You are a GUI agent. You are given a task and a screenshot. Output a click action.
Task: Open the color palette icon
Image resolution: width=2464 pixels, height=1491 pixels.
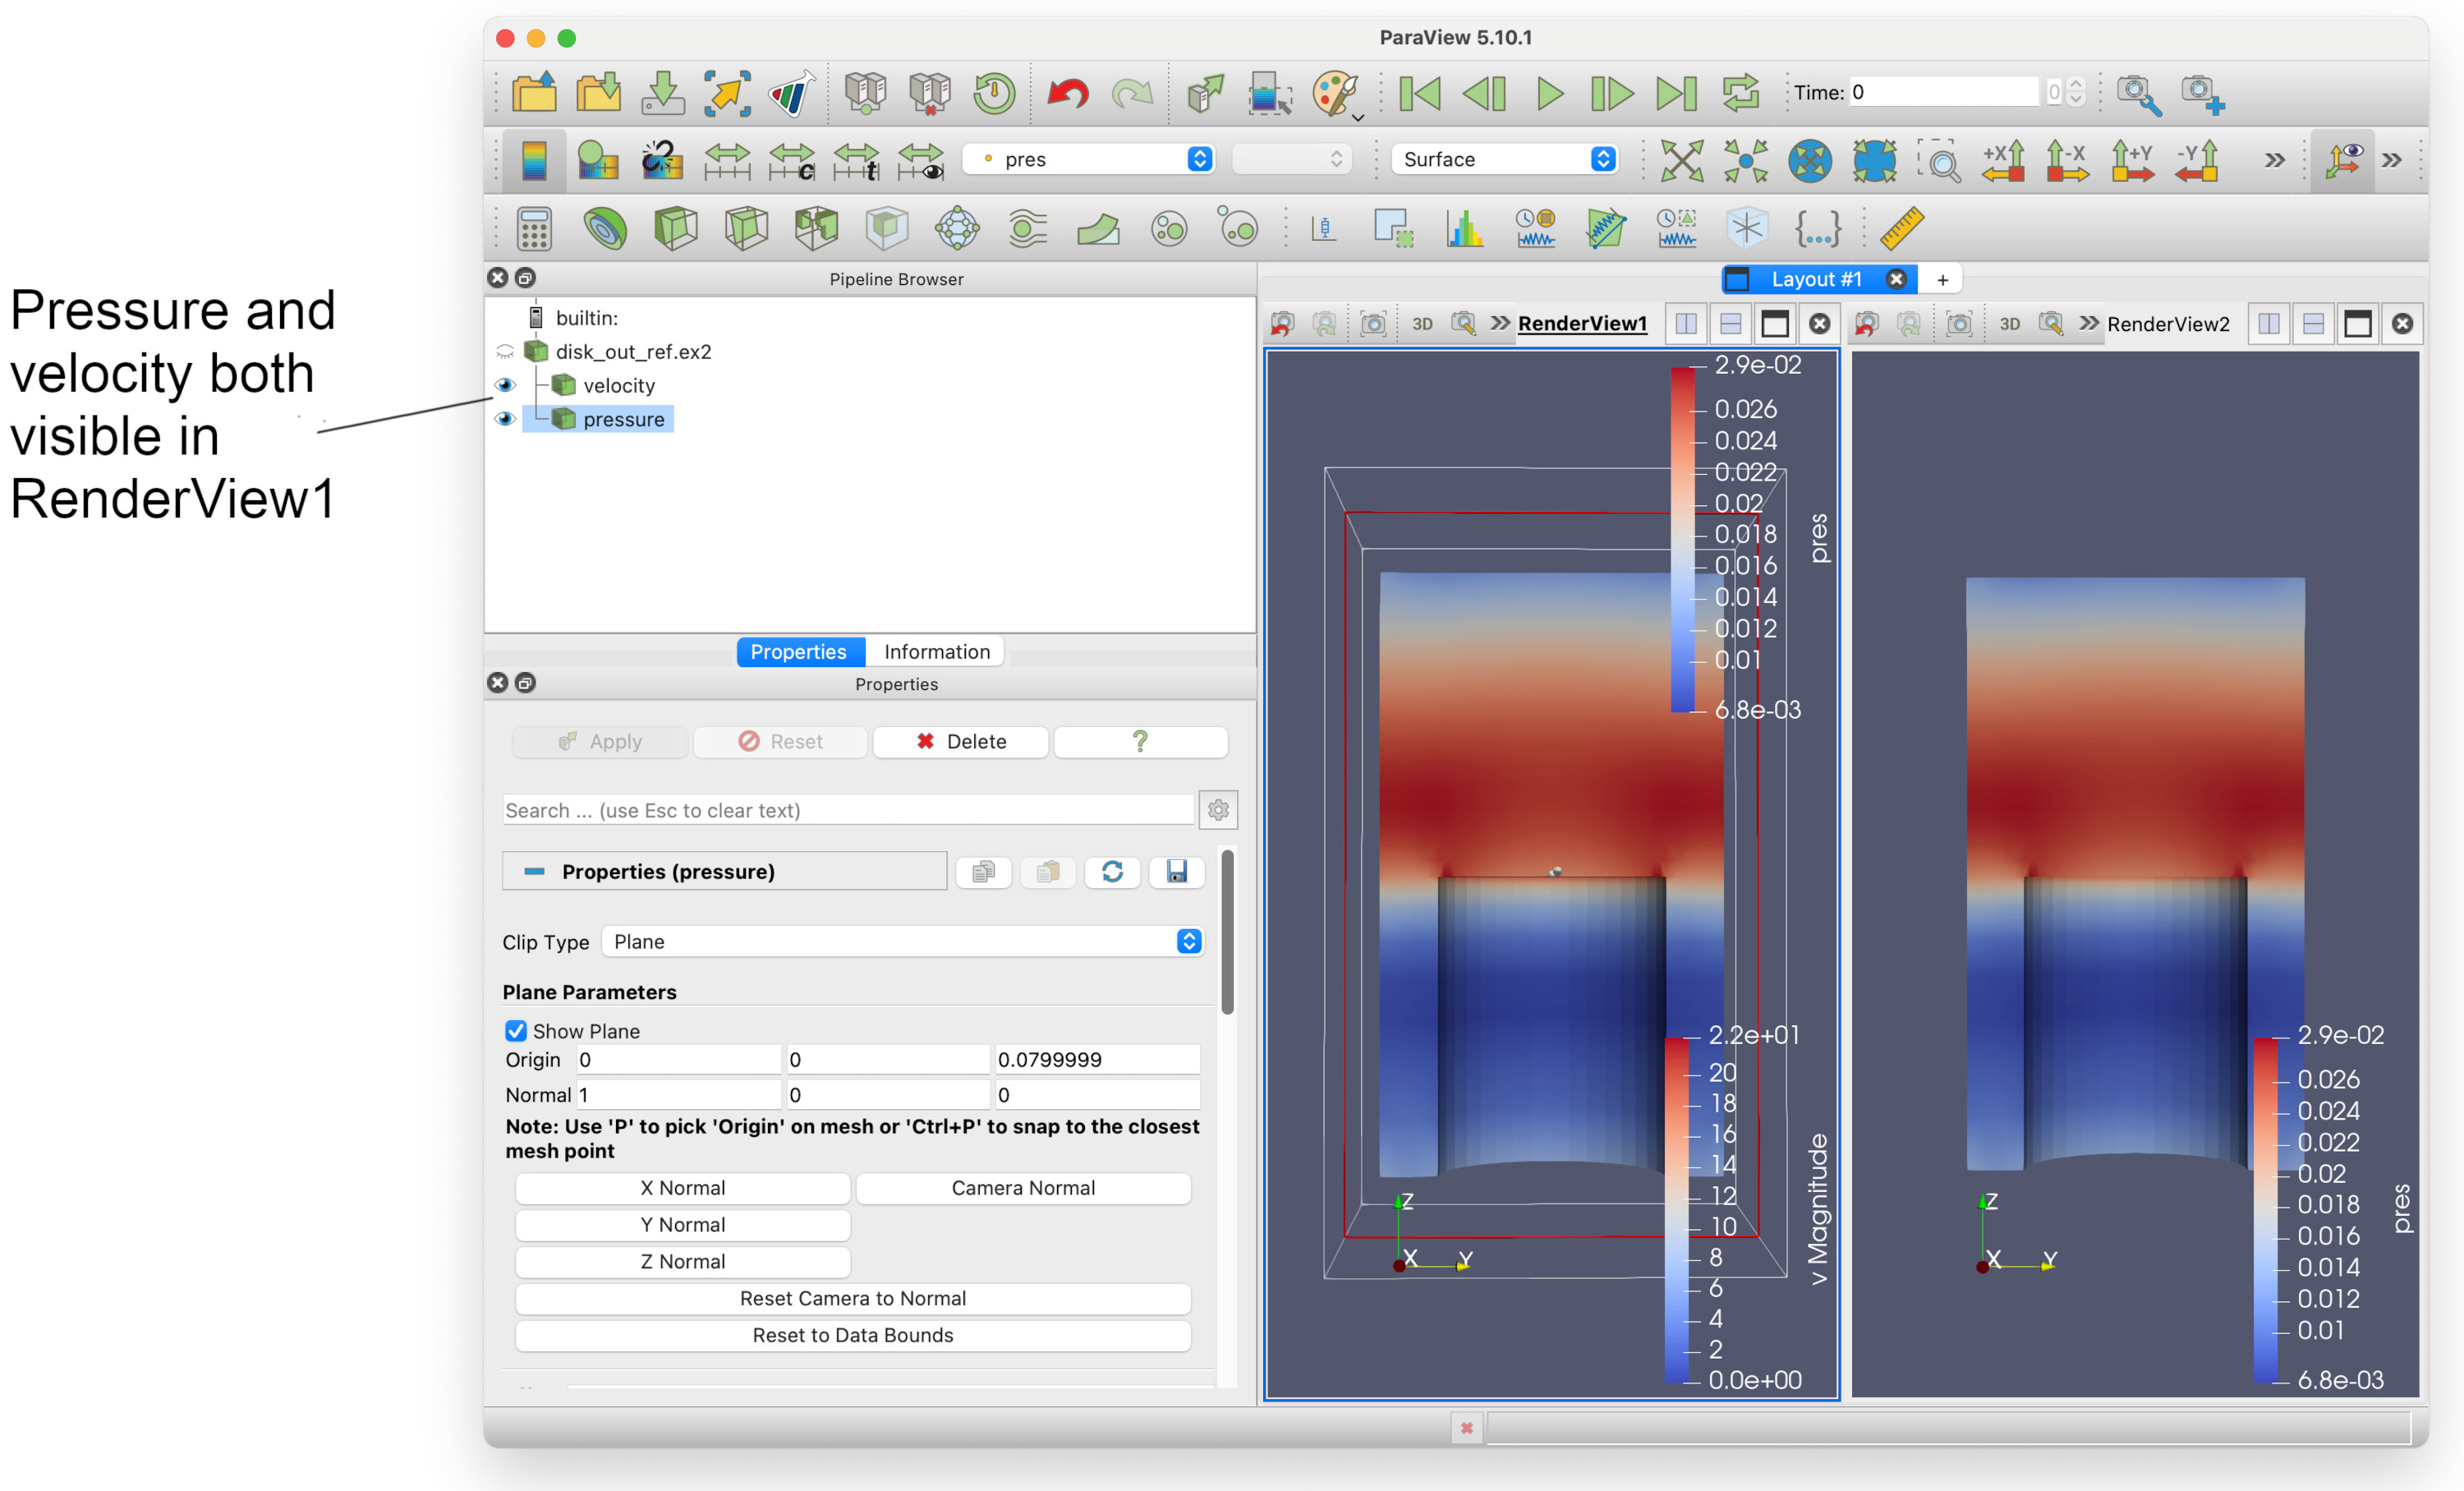click(x=1335, y=94)
